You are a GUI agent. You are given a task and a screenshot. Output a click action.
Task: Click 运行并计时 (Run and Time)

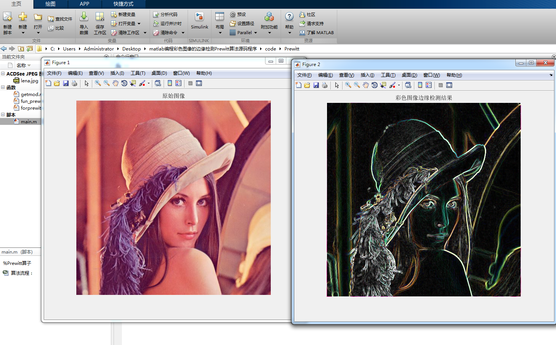(167, 24)
